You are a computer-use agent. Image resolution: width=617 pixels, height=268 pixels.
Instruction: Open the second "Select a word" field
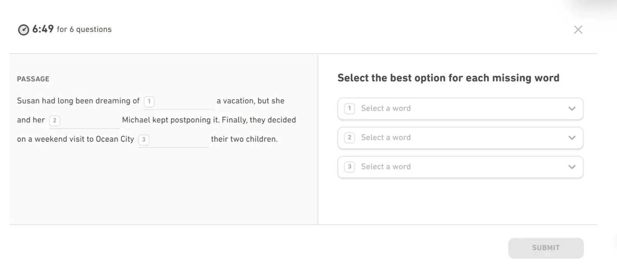[449, 138]
